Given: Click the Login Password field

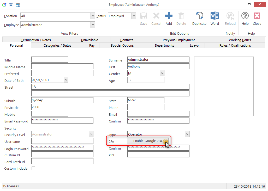Looking at the screenshot, I should (x=62, y=148).
